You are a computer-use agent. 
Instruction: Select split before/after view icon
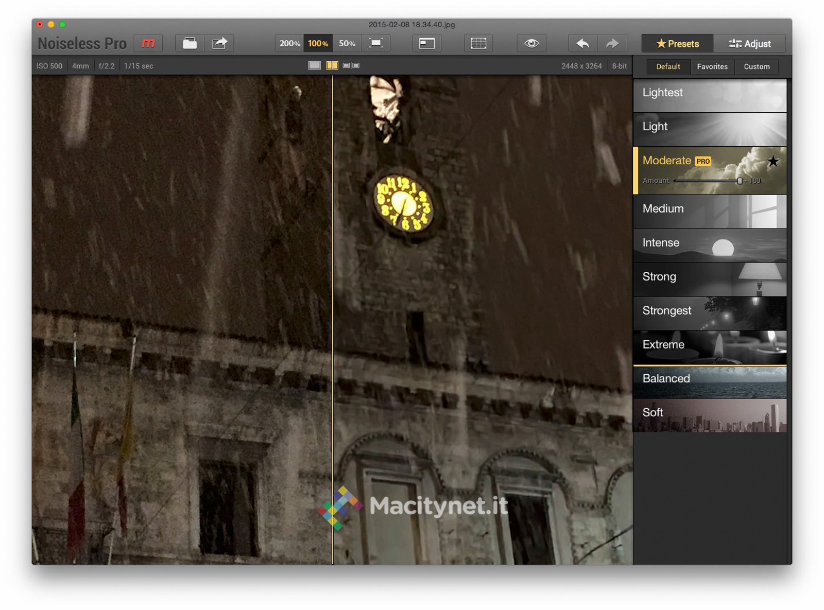[x=332, y=65]
